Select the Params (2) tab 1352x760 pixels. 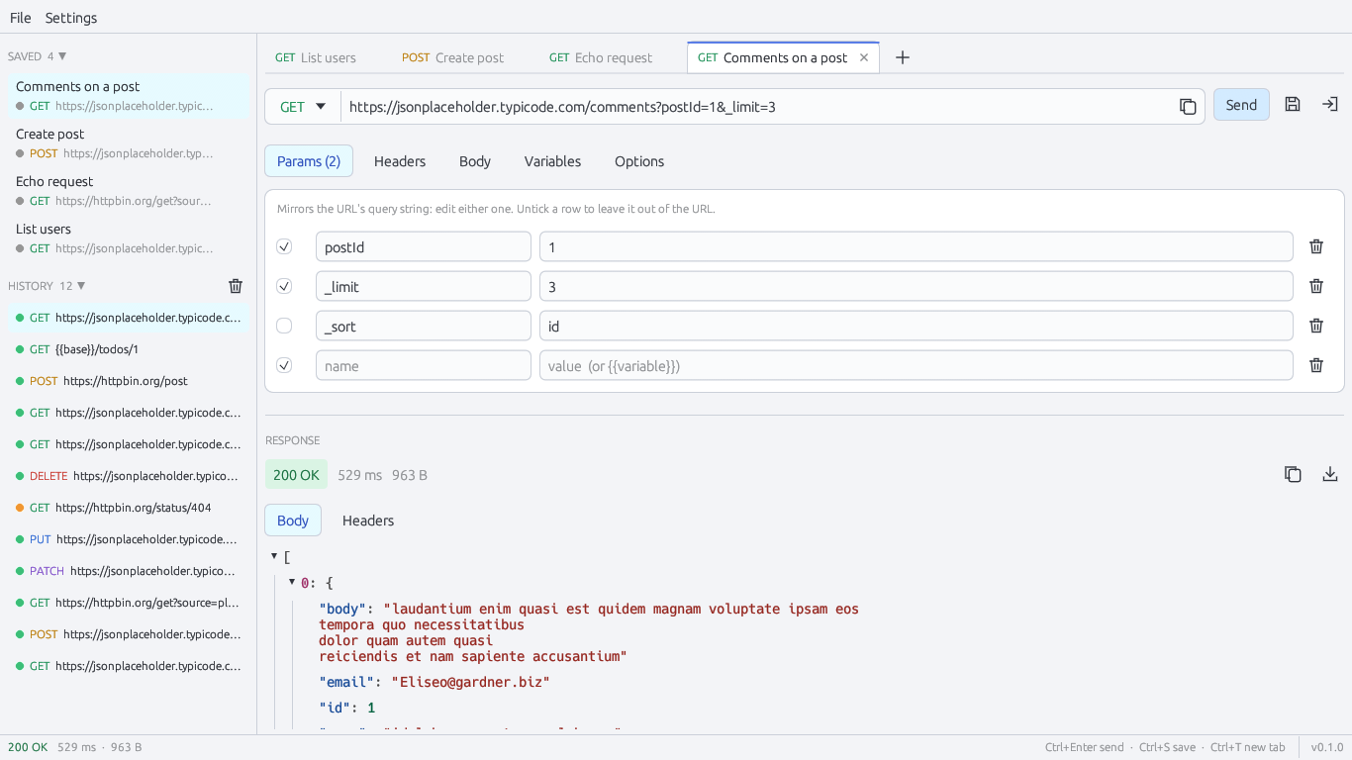(309, 161)
